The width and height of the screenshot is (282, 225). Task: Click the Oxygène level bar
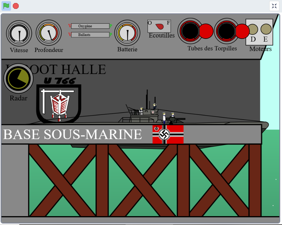pyautogui.click(x=90, y=26)
